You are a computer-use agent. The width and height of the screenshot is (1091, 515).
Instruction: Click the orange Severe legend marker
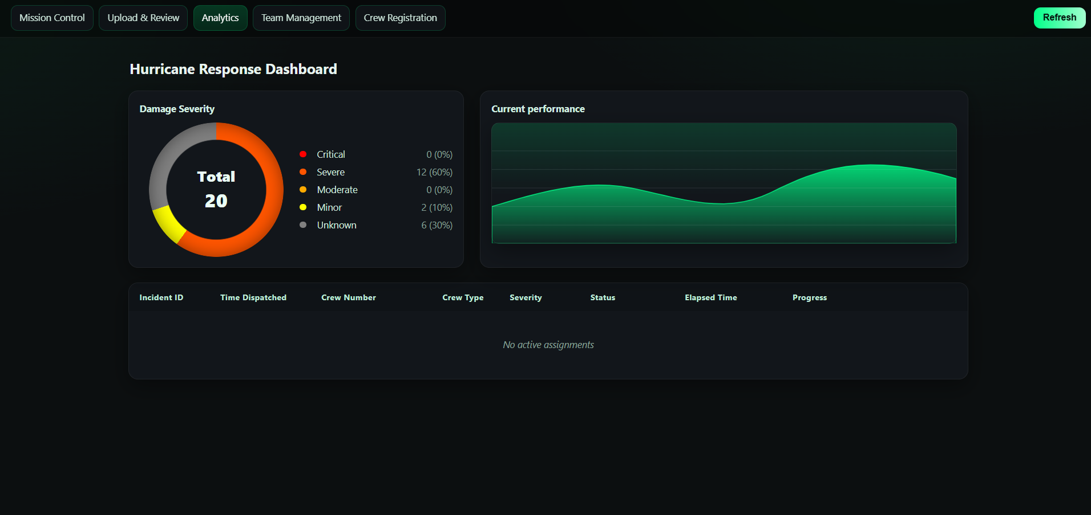point(302,171)
